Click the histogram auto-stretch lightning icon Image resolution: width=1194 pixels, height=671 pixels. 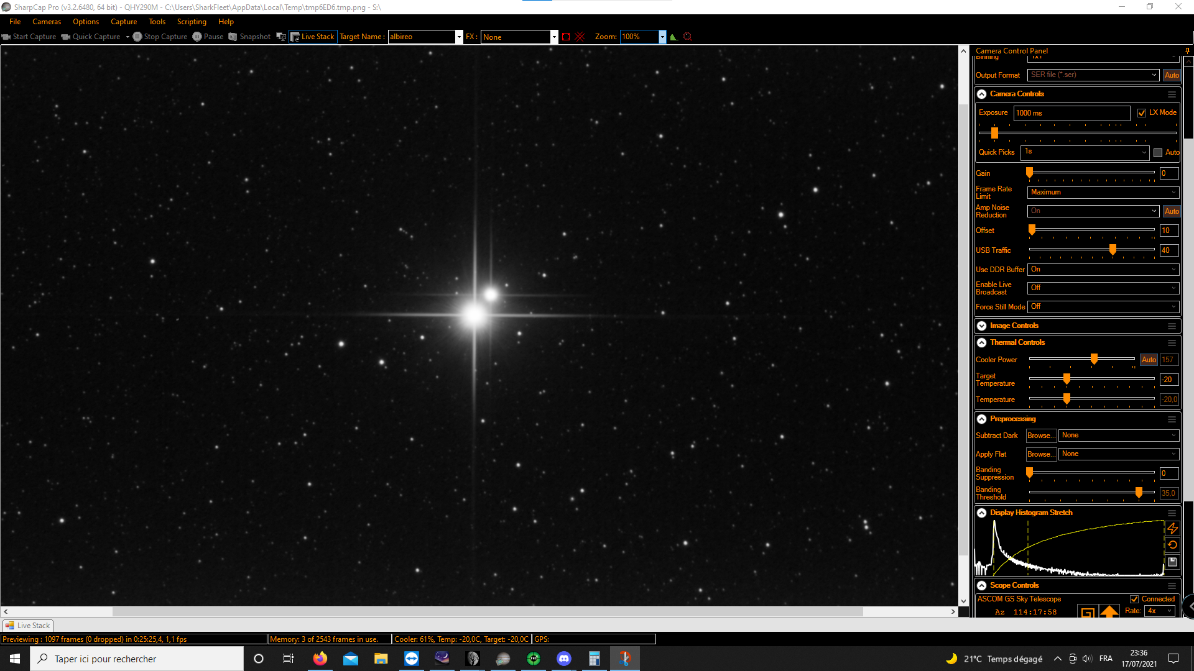coord(1172,528)
